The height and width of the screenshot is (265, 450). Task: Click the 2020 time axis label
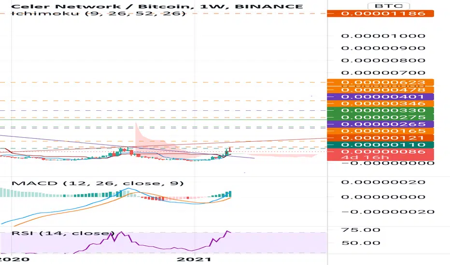(14, 259)
